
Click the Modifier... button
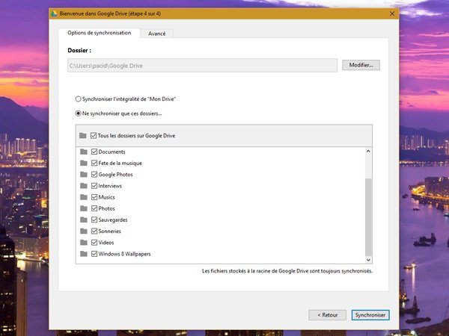pos(361,65)
